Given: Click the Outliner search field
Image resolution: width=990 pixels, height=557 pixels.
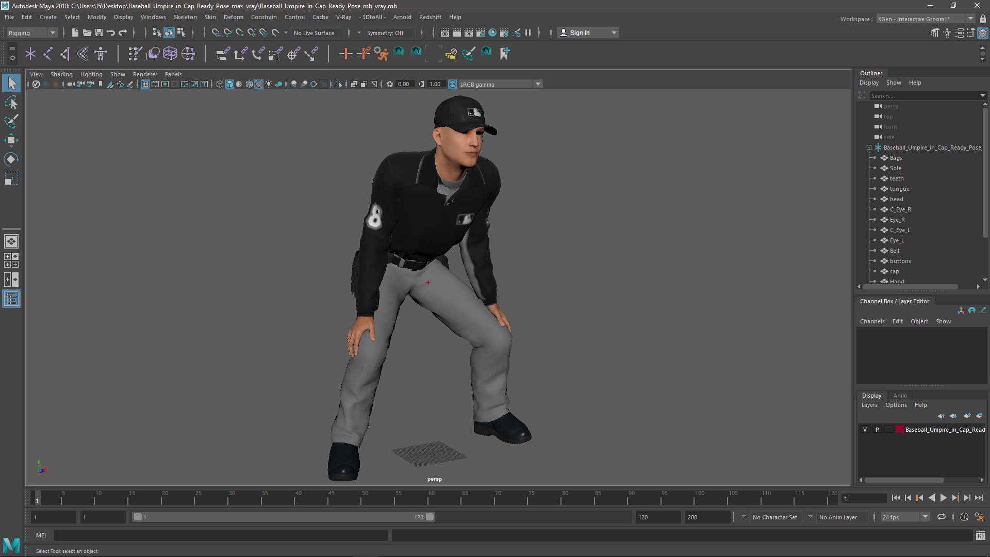Looking at the screenshot, I should tap(928, 95).
